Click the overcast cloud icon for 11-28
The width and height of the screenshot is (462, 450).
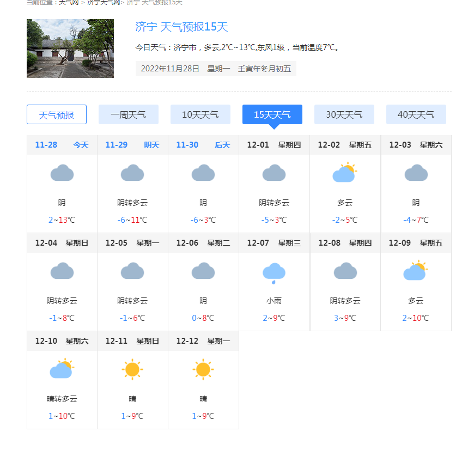tap(62, 173)
